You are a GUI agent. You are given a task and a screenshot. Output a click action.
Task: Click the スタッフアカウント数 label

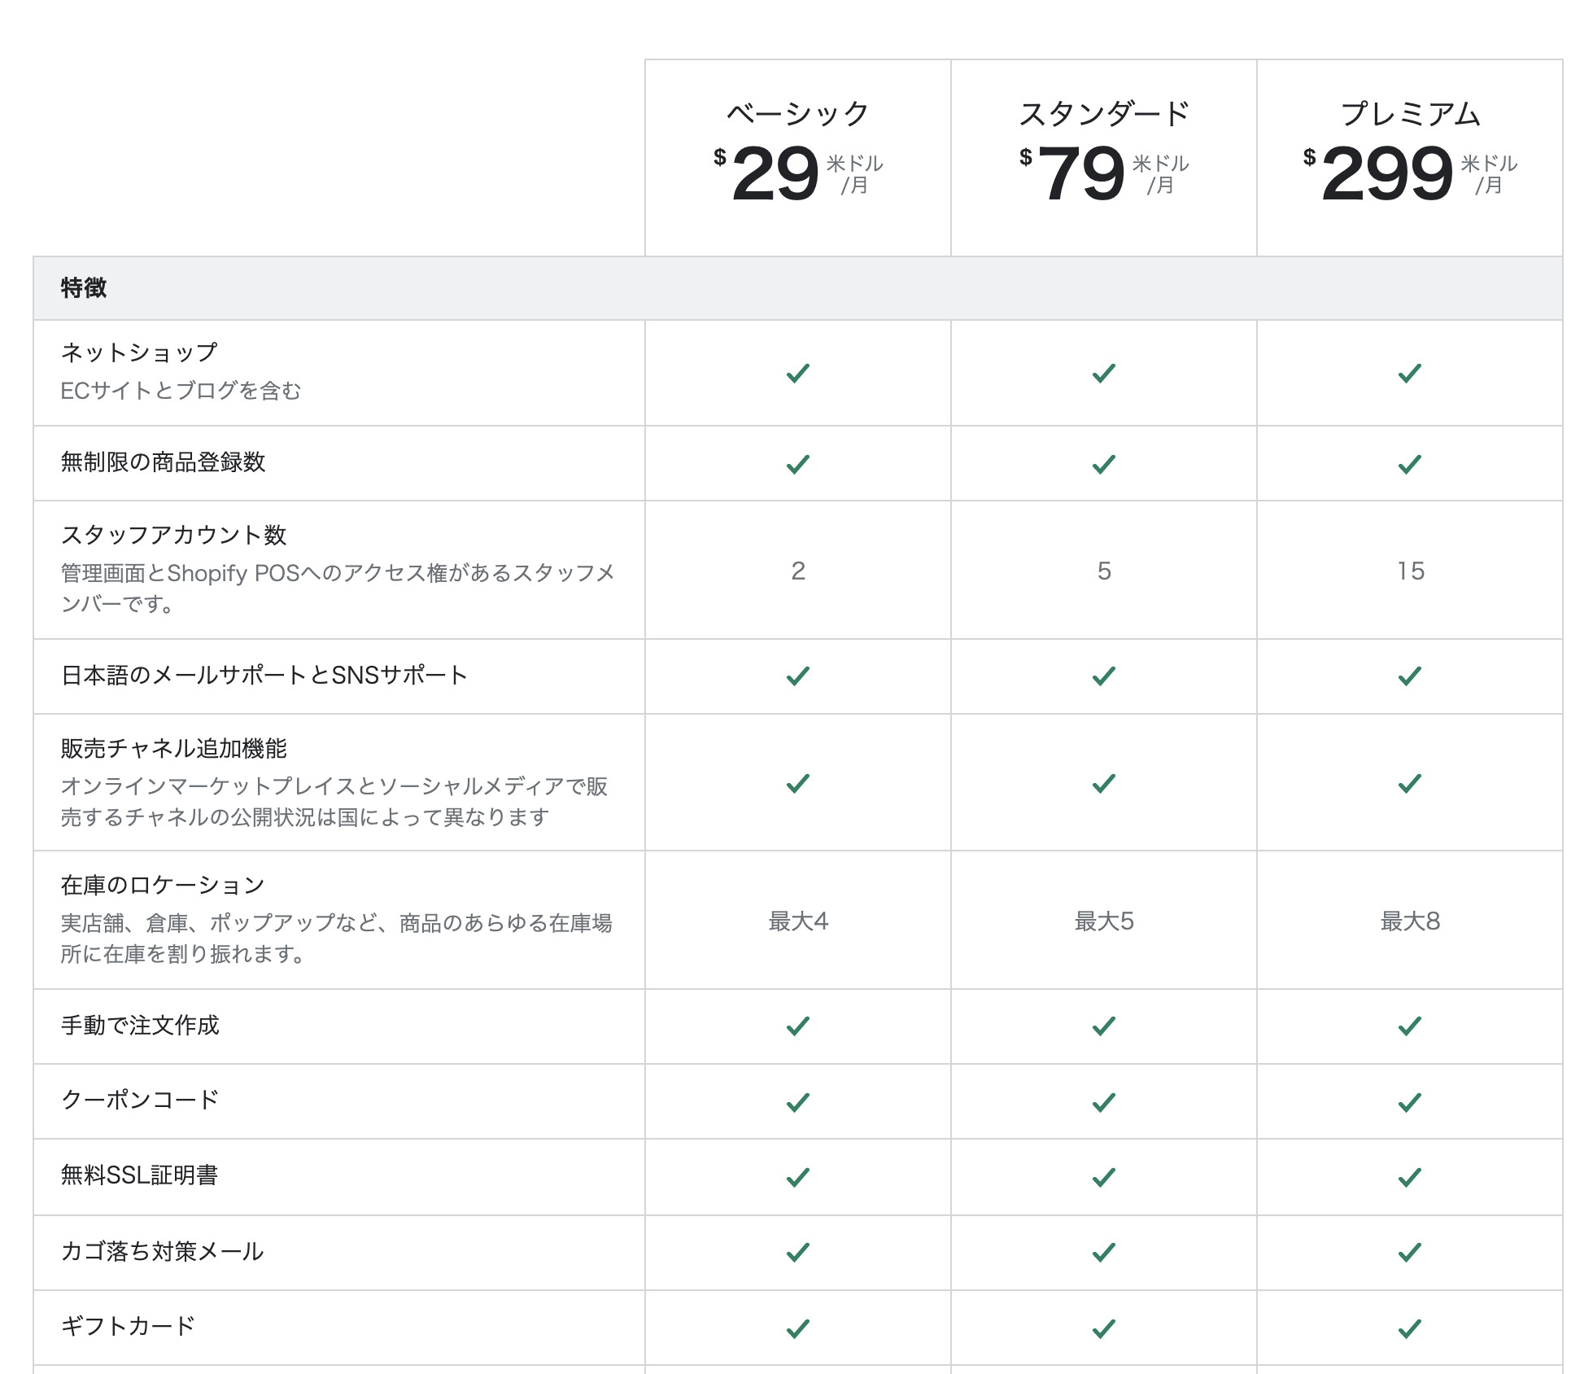click(x=173, y=535)
